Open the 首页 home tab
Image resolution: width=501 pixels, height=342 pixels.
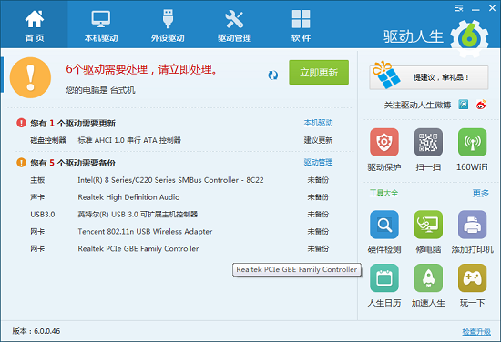point(35,25)
